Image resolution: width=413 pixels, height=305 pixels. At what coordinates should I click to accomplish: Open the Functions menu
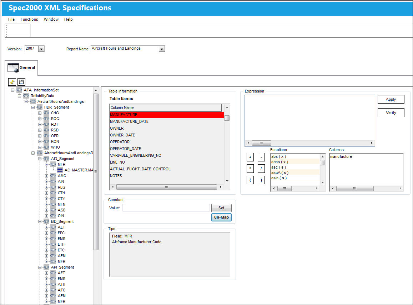coord(29,19)
